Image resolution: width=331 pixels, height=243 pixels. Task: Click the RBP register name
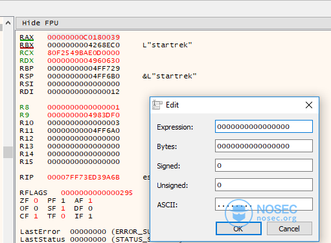click(27, 69)
